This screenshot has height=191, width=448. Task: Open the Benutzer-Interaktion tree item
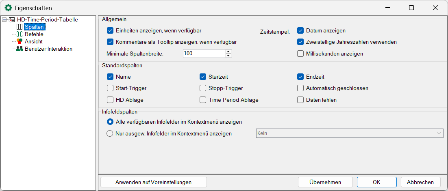(x=48, y=49)
